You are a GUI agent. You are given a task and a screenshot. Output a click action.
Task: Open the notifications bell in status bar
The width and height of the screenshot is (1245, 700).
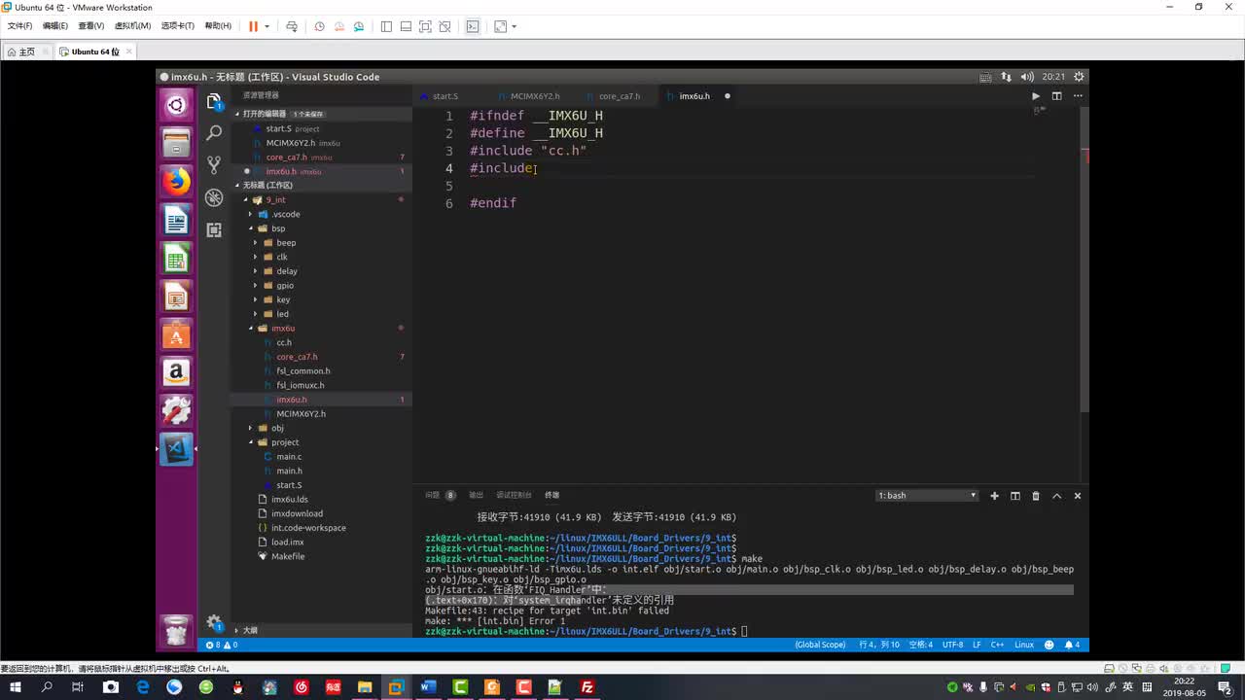tap(1072, 645)
